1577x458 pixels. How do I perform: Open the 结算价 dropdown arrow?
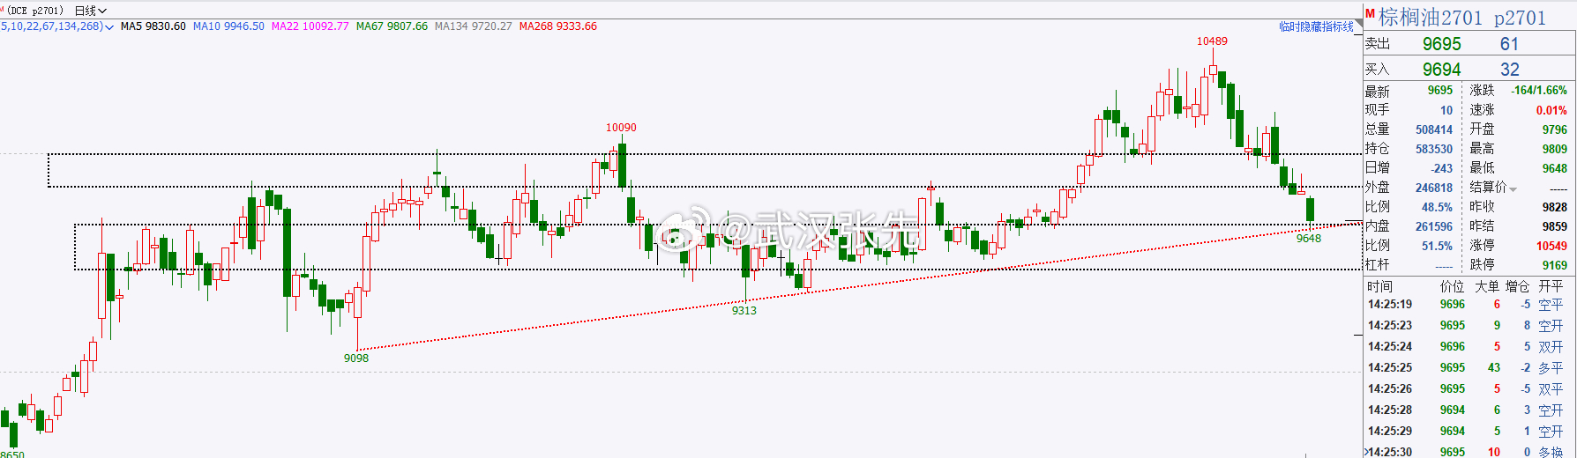click(1513, 189)
